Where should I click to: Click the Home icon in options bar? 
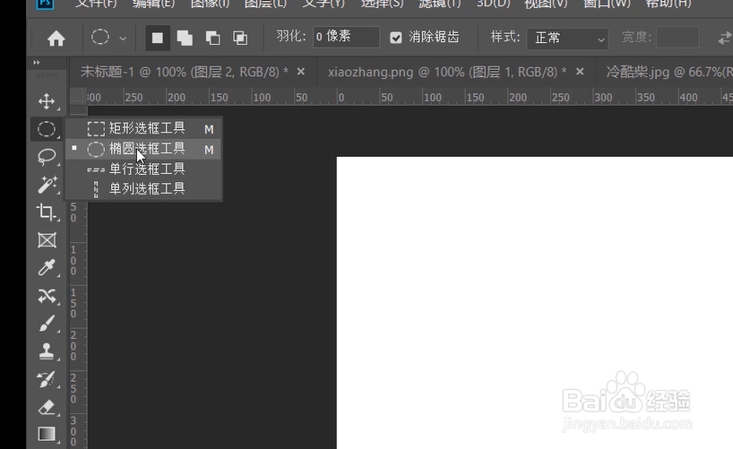point(56,39)
